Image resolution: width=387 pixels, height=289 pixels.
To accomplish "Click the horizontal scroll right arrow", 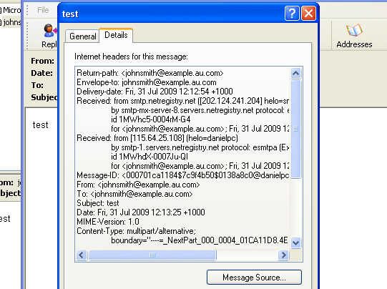I will (x=283, y=255).
